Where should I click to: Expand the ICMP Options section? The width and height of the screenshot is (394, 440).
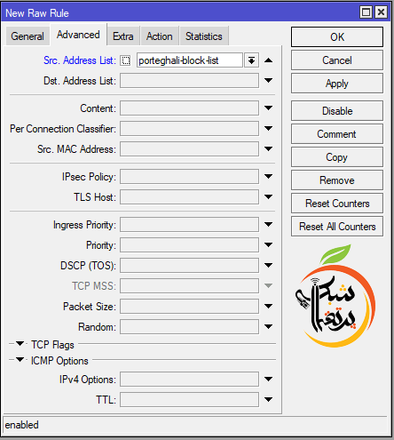coord(20,360)
